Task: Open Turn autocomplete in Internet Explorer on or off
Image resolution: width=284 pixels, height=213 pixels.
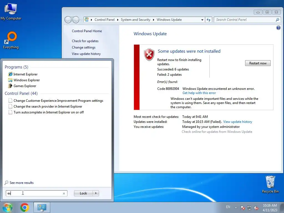Action: pos(49,112)
